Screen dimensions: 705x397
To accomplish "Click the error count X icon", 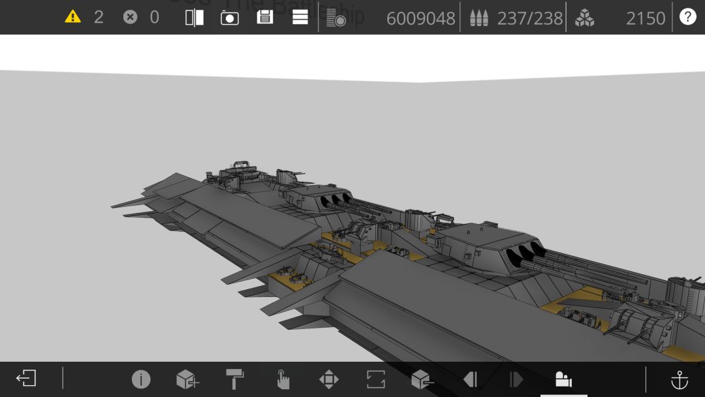I will [x=130, y=17].
